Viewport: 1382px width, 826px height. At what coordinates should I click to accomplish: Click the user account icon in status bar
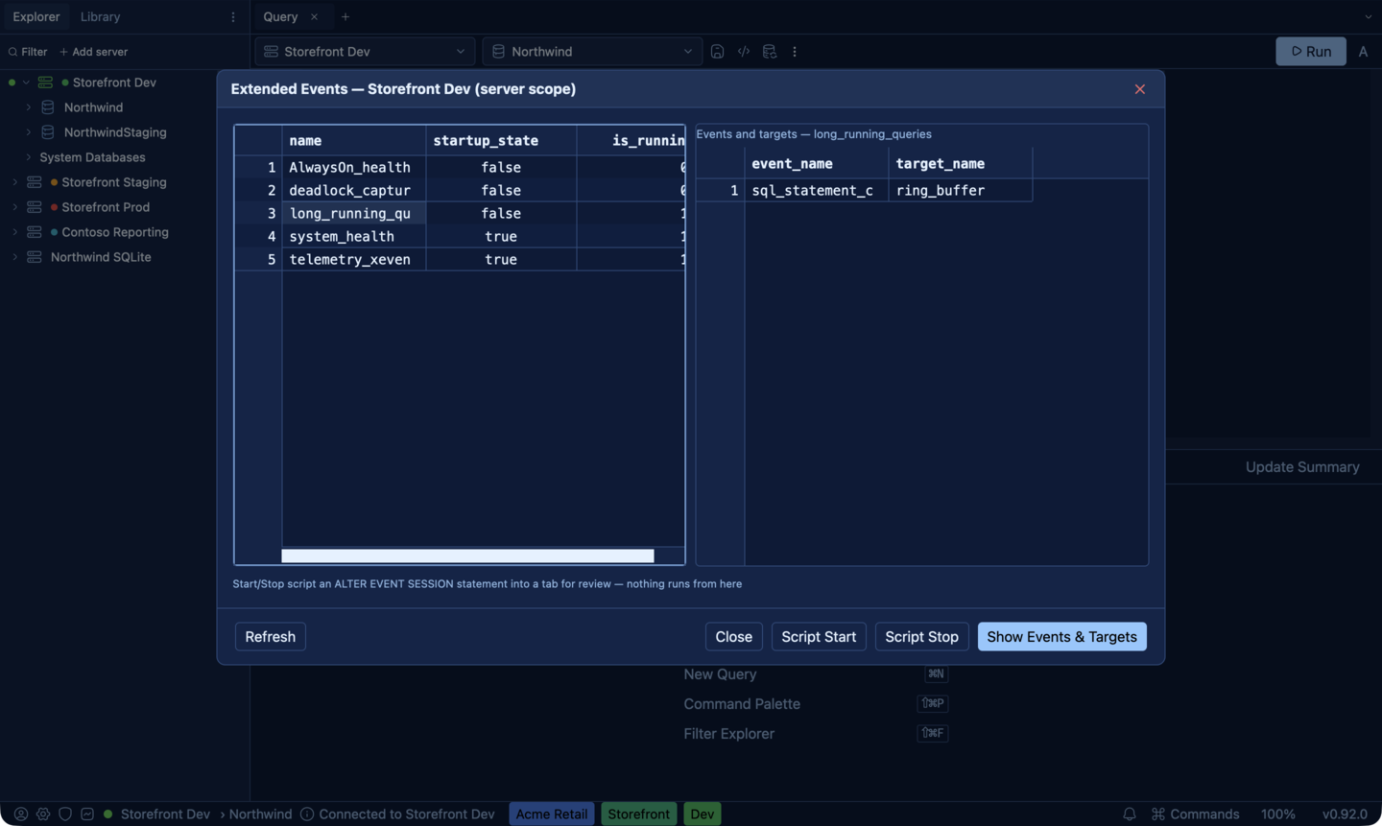point(20,814)
